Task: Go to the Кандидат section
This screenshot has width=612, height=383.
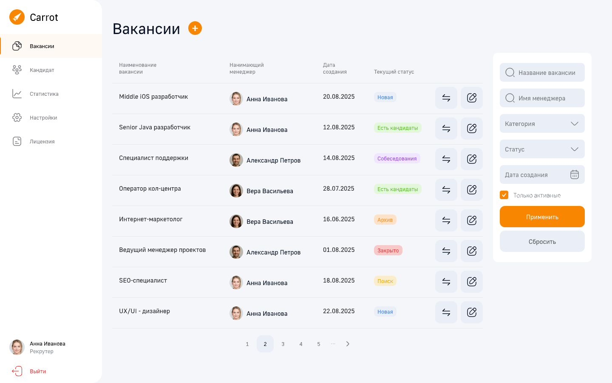Action: [x=51, y=70]
